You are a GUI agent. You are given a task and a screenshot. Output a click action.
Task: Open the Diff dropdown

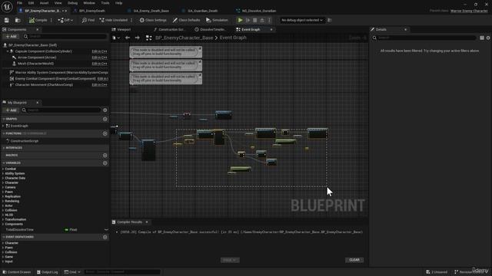pyautogui.click(x=65, y=20)
